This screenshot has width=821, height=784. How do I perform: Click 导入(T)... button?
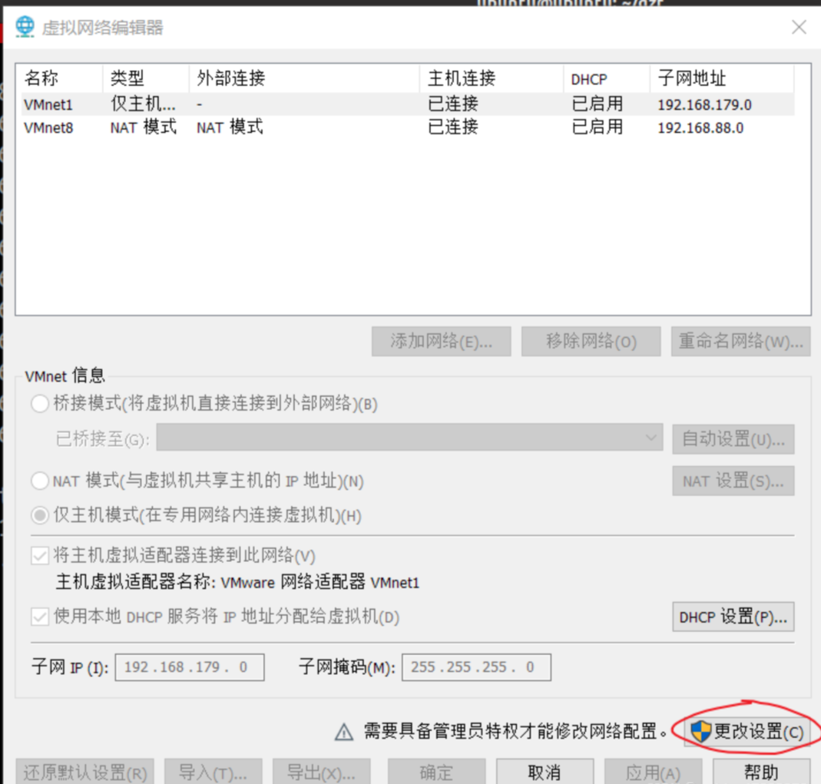click(213, 772)
